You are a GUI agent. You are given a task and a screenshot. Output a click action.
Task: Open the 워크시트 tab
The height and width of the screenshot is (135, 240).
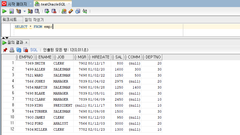coord(10,20)
